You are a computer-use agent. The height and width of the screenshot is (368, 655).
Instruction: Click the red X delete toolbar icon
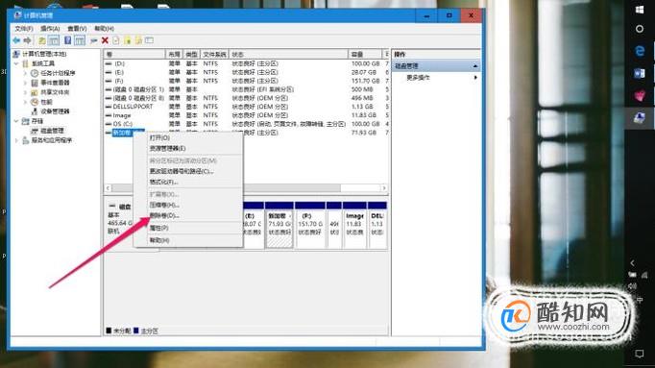(105, 40)
